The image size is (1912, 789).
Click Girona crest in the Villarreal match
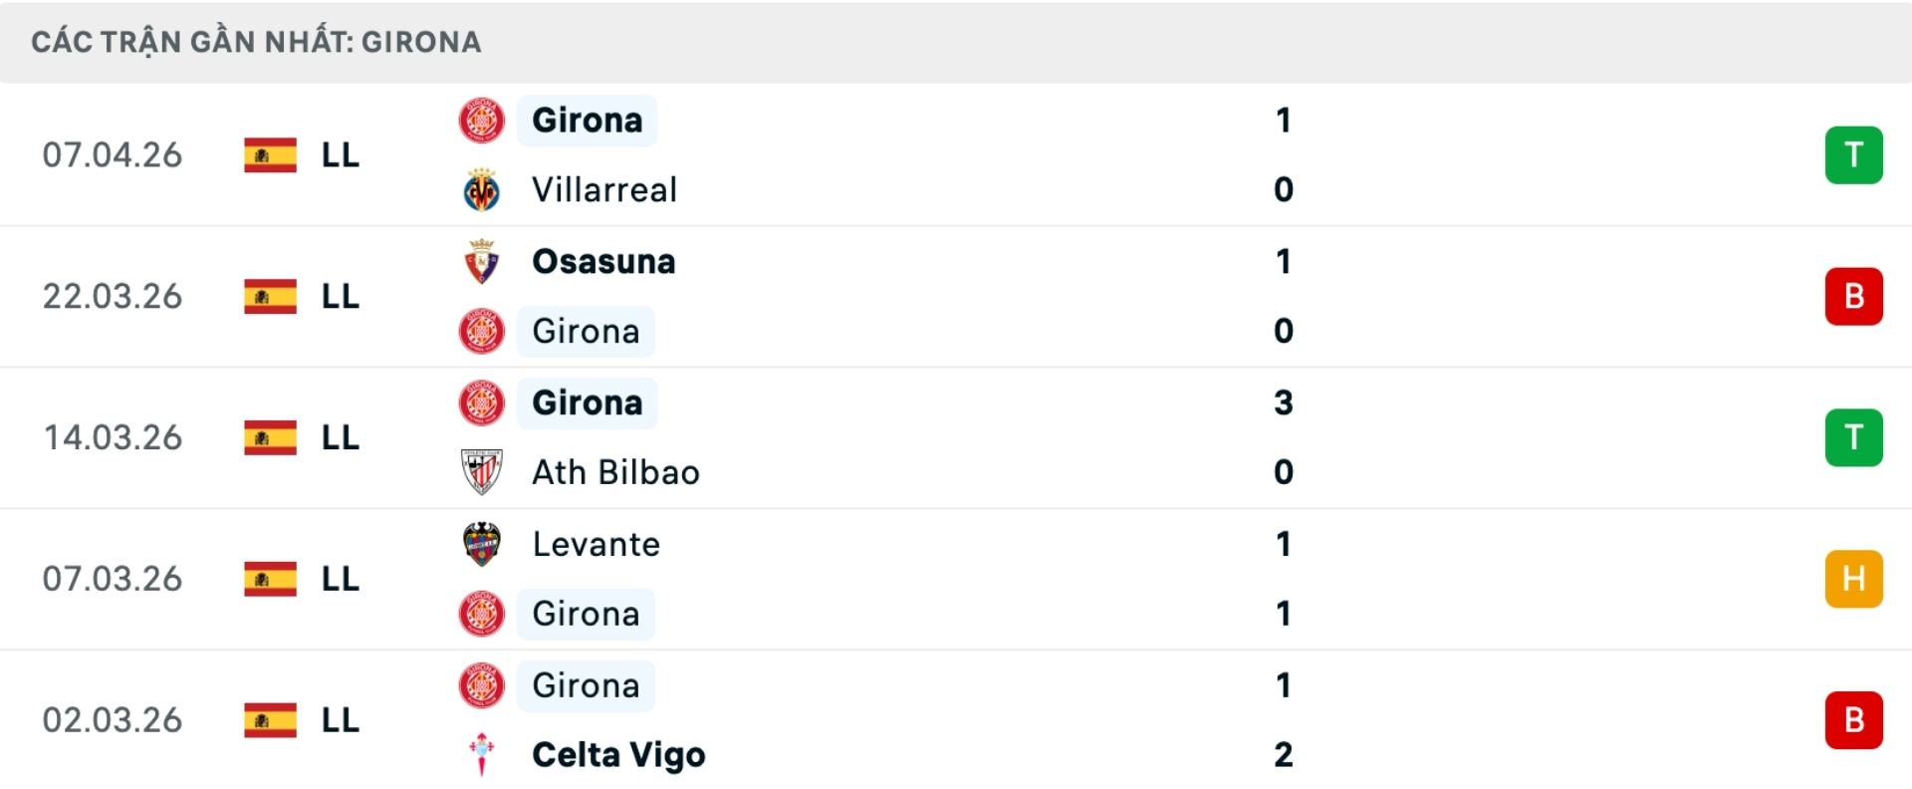pyautogui.click(x=482, y=121)
